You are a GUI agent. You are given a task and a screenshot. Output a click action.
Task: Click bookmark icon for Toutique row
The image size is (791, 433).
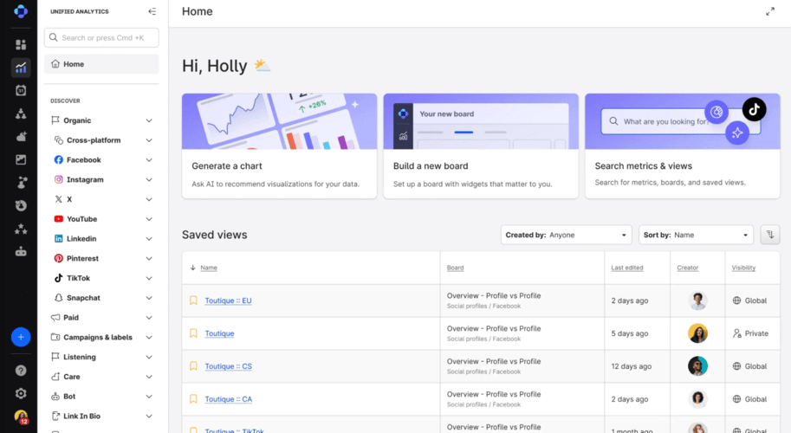tap(193, 333)
